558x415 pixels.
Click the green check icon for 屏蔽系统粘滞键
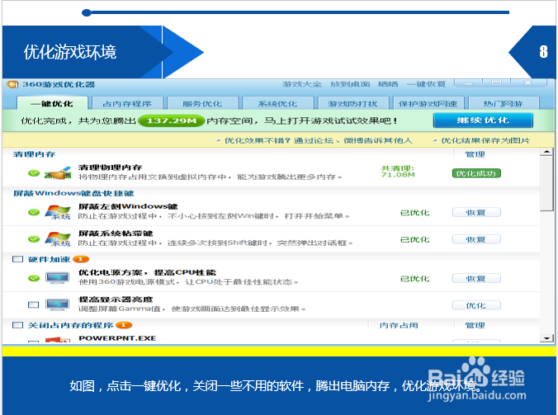(x=34, y=239)
